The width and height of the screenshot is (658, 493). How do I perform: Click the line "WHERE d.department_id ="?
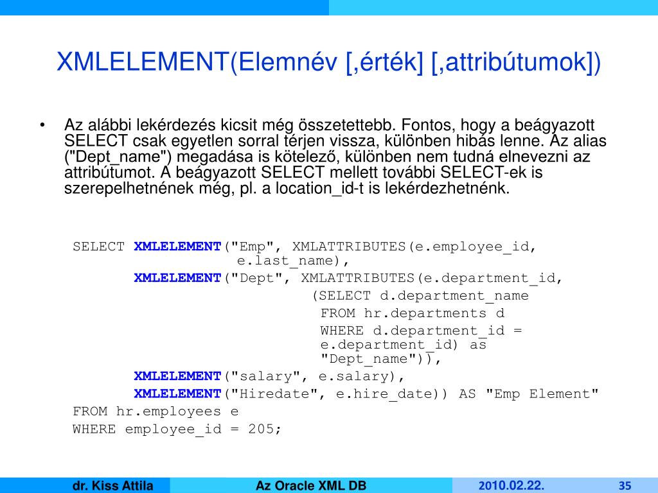point(422,331)
